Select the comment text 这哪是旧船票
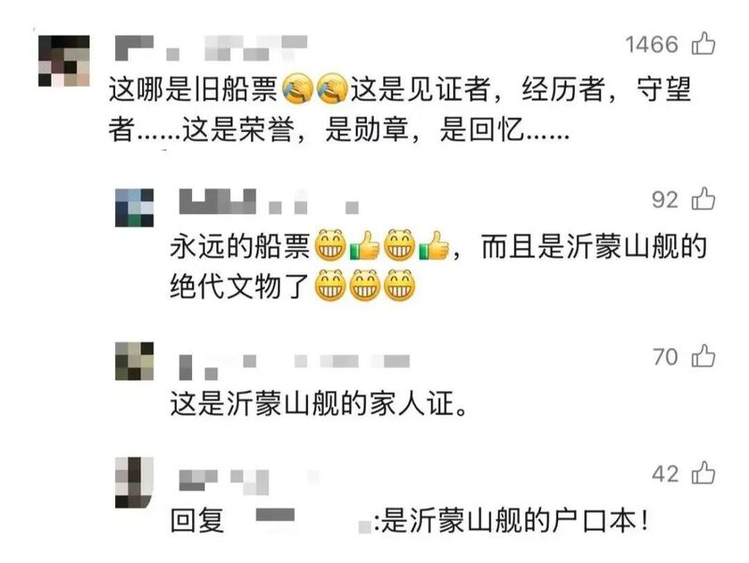The image size is (749, 563). pyautogui.click(x=193, y=89)
